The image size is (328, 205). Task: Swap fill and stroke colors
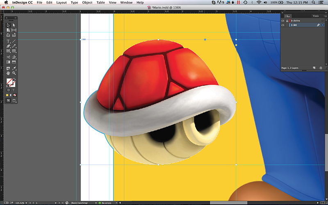tap(14, 79)
